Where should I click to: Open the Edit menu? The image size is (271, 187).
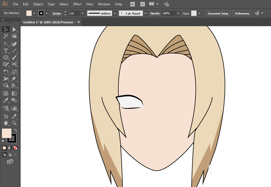(x=26, y=4)
